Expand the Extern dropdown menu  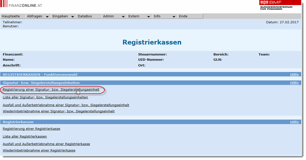pyautogui.click(x=139, y=16)
